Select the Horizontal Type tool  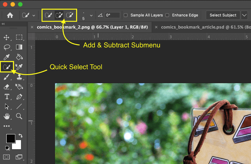7,97
